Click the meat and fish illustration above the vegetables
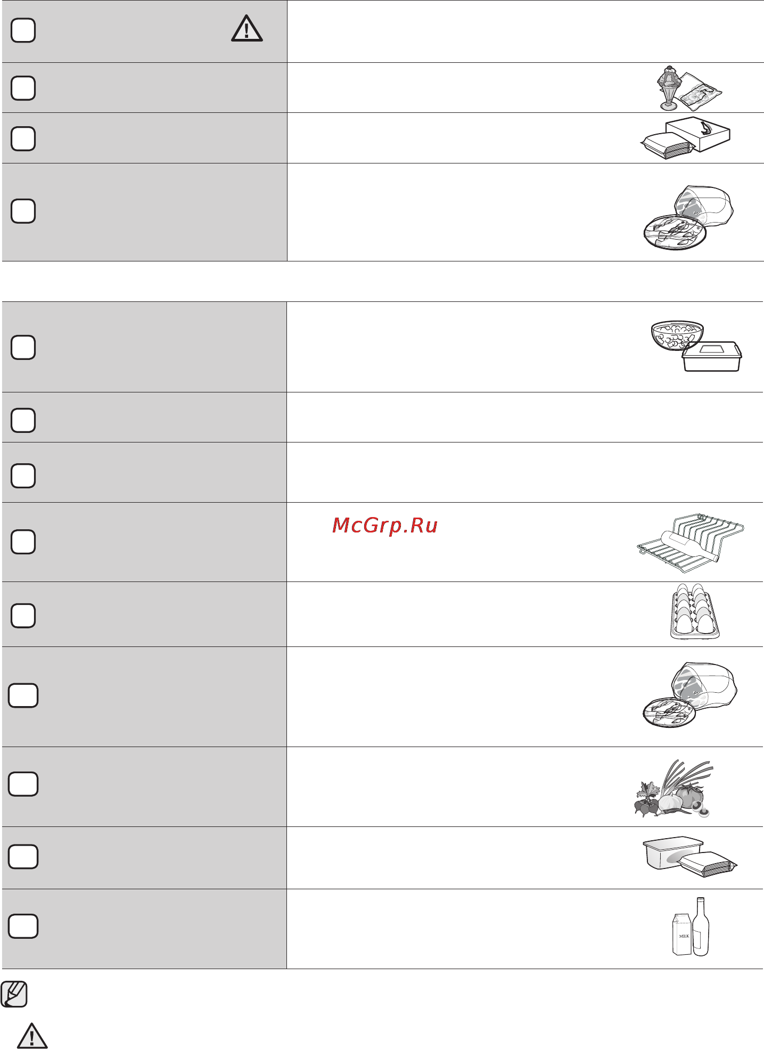The image size is (764, 1049). [x=690, y=695]
